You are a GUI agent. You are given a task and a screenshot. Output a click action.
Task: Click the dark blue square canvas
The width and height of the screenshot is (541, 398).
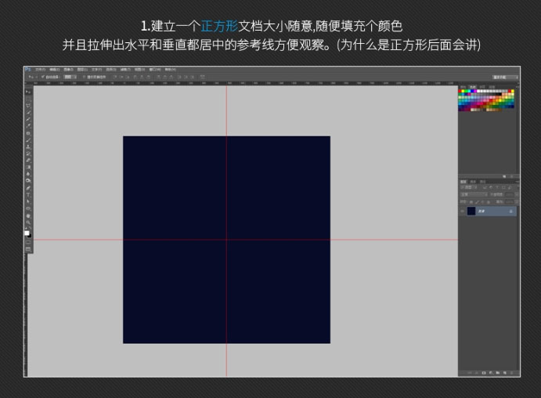(227, 240)
